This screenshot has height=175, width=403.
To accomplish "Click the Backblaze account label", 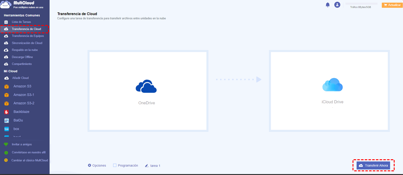I will [x=21, y=112].
